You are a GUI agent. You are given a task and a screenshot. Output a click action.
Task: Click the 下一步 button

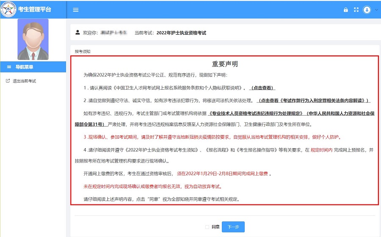233,227
